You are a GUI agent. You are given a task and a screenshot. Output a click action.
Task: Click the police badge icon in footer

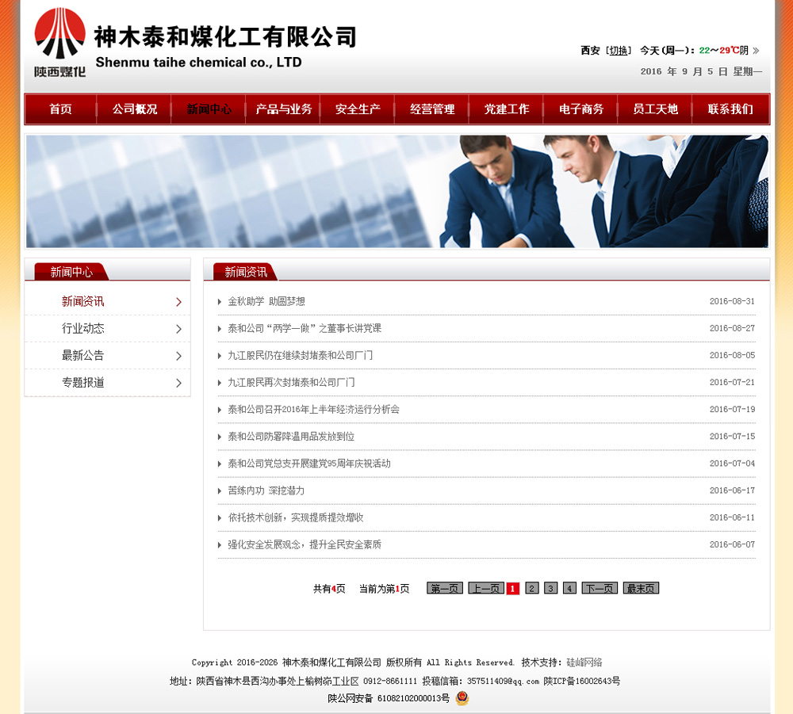point(462,698)
